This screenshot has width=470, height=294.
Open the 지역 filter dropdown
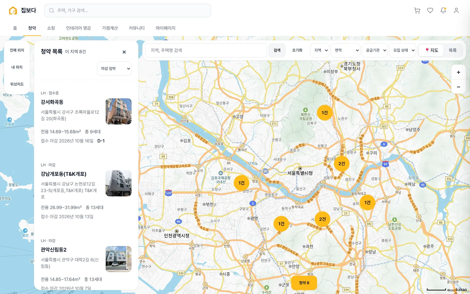pyautogui.click(x=319, y=50)
